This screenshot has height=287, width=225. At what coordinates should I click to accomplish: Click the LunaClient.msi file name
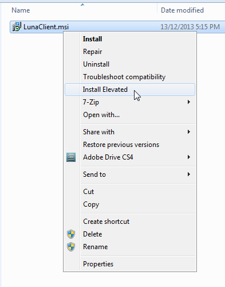[x=46, y=27]
